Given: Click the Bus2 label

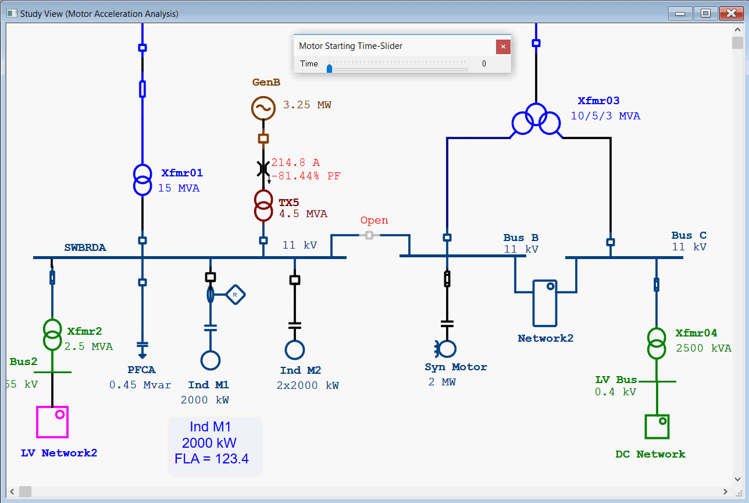Looking at the screenshot, I should (x=23, y=362).
